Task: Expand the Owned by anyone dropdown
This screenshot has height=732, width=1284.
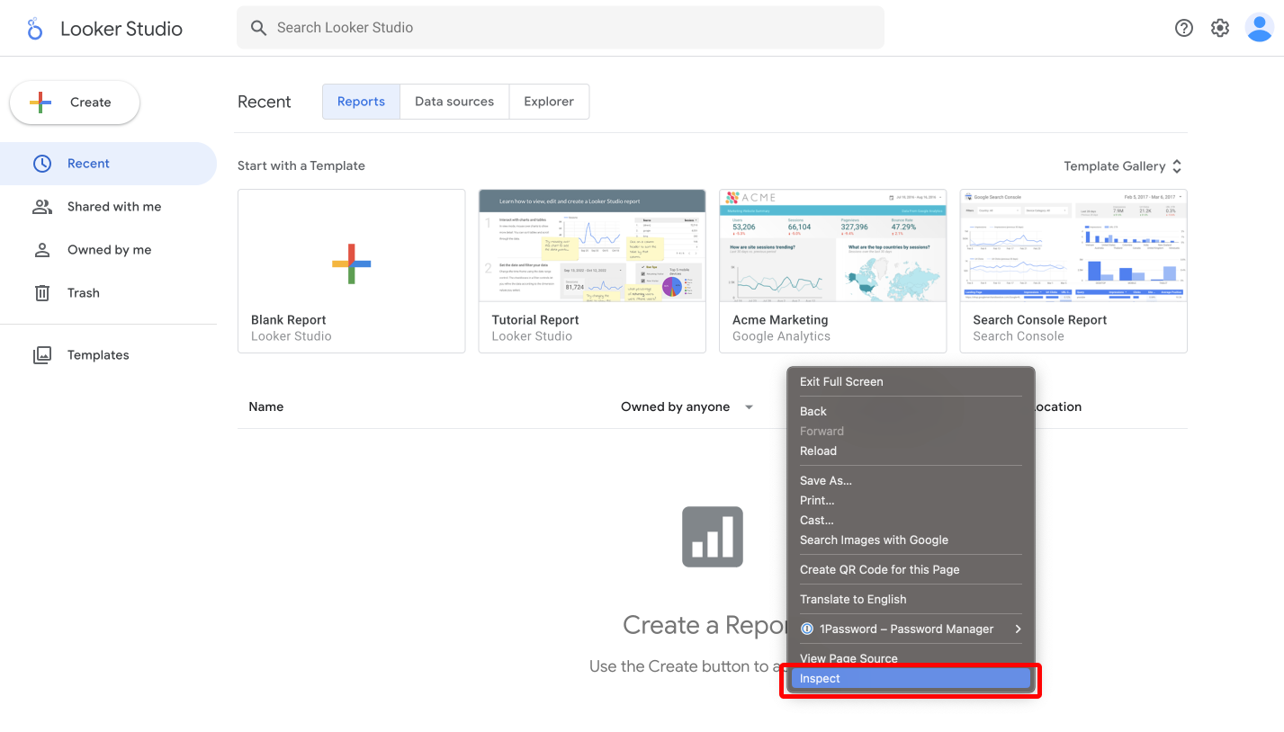Action: click(x=749, y=407)
